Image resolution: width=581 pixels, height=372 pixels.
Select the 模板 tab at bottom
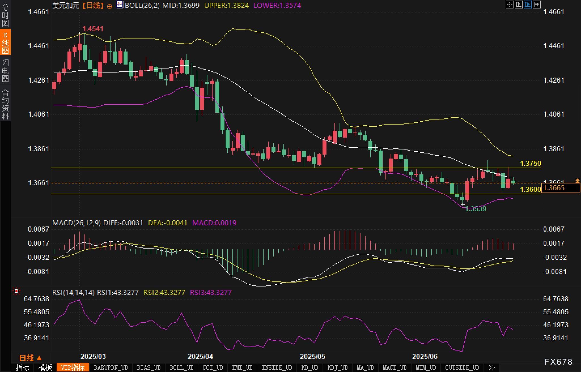click(45, 367)
